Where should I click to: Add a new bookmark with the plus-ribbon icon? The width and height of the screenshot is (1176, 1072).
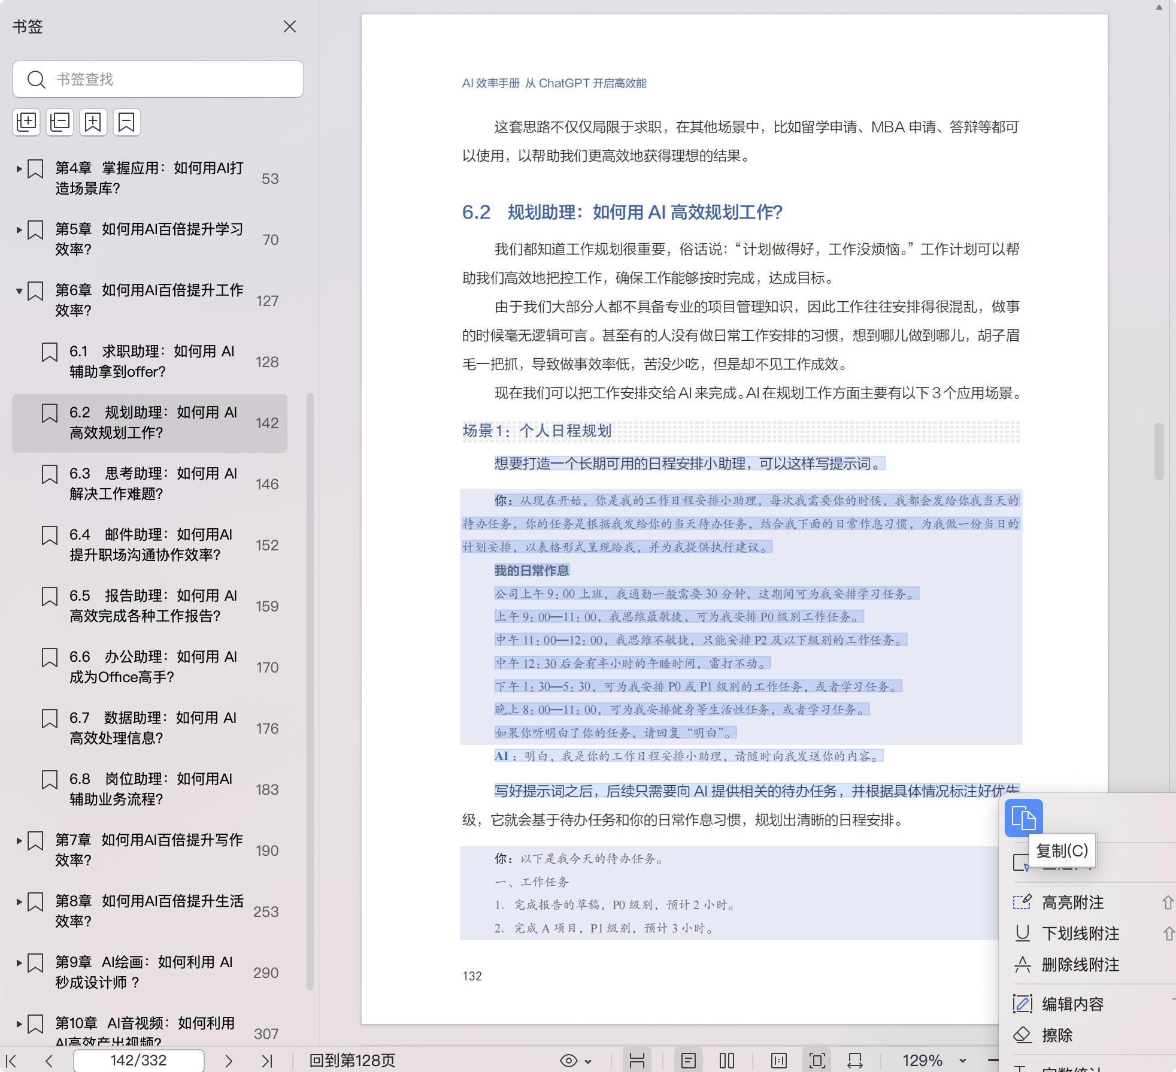93,122
